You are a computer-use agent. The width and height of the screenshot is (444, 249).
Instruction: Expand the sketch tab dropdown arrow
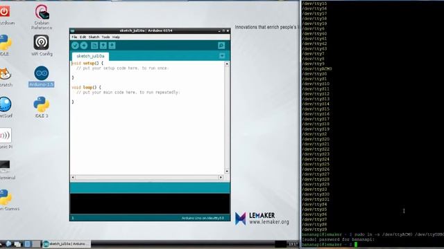(x=222, y=56)
